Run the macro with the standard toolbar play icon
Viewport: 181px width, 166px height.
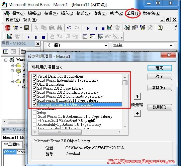88,28
